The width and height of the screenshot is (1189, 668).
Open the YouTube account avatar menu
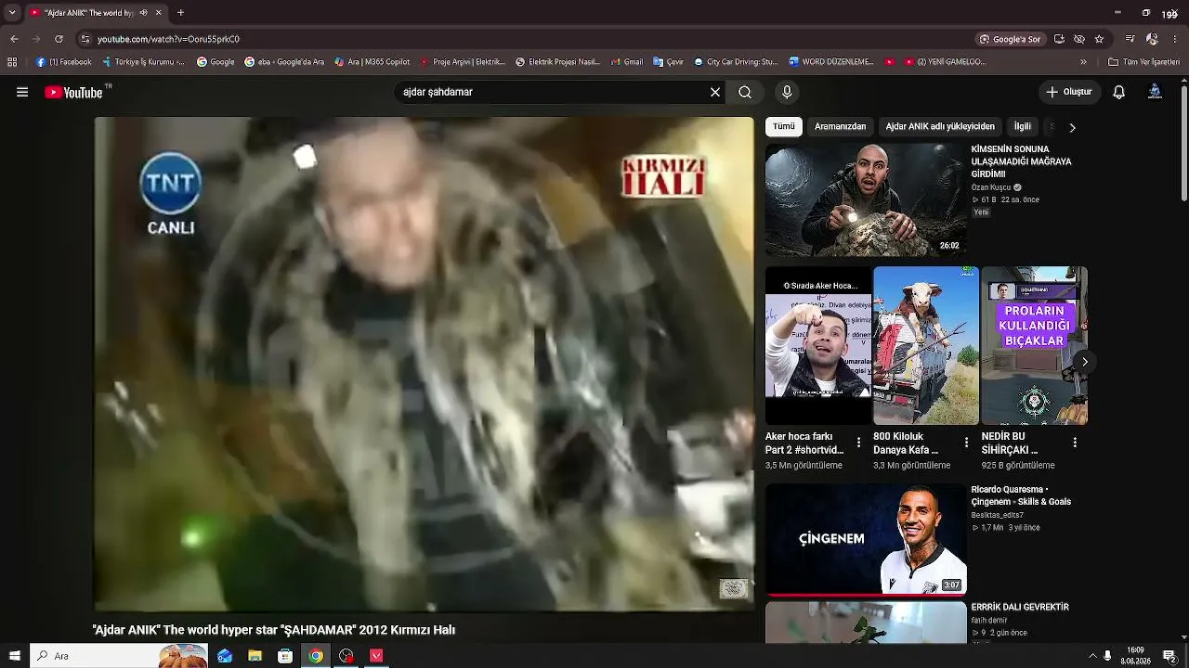pos(1155,92)
